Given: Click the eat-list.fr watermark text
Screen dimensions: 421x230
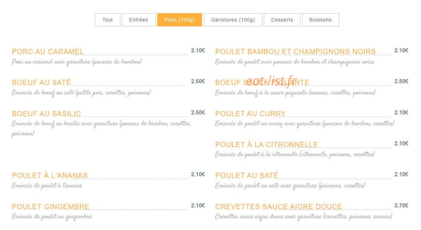Looking at the screenshot, I should 272,81.
